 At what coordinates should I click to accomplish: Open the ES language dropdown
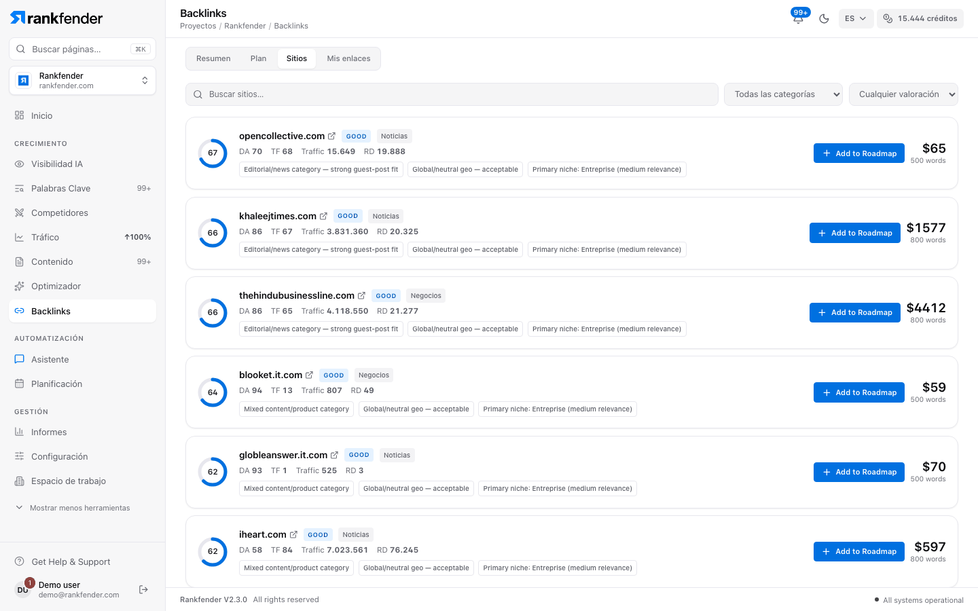[856, 18]
